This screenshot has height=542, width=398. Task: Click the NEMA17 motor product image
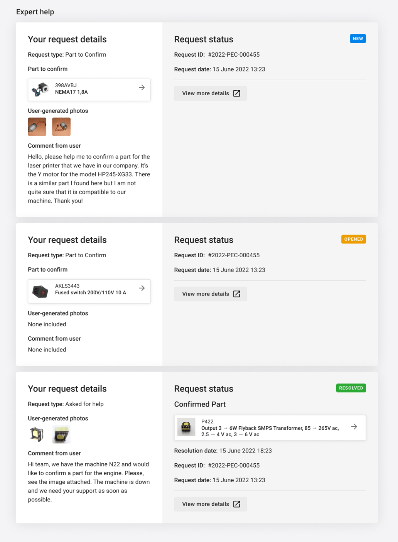click(40, 89)
